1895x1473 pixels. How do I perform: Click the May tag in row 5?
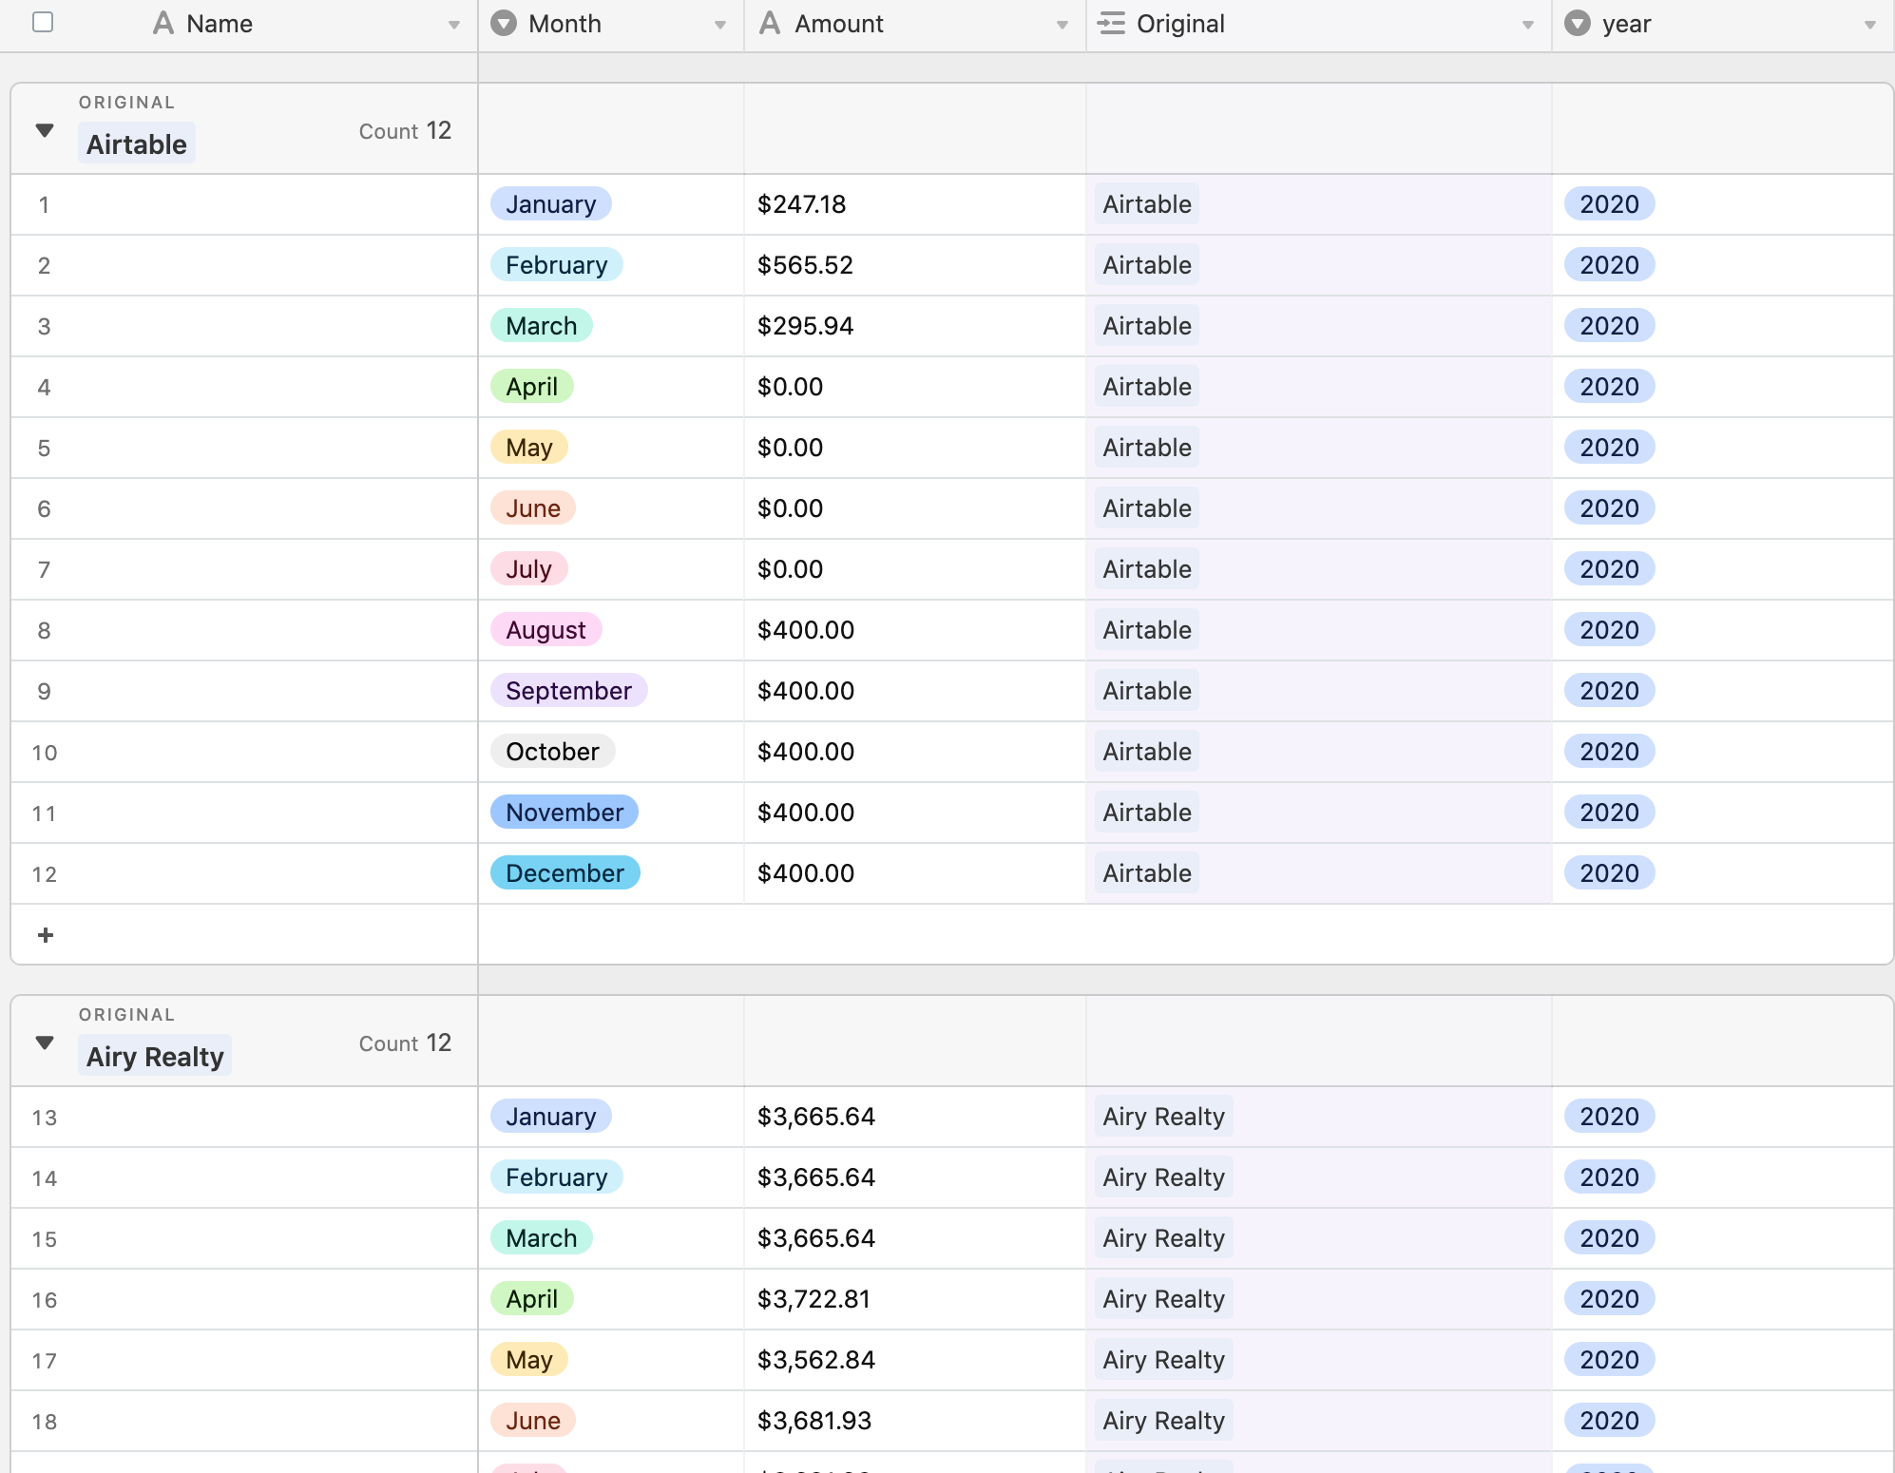pyautogui.click(x=529, y=447)
